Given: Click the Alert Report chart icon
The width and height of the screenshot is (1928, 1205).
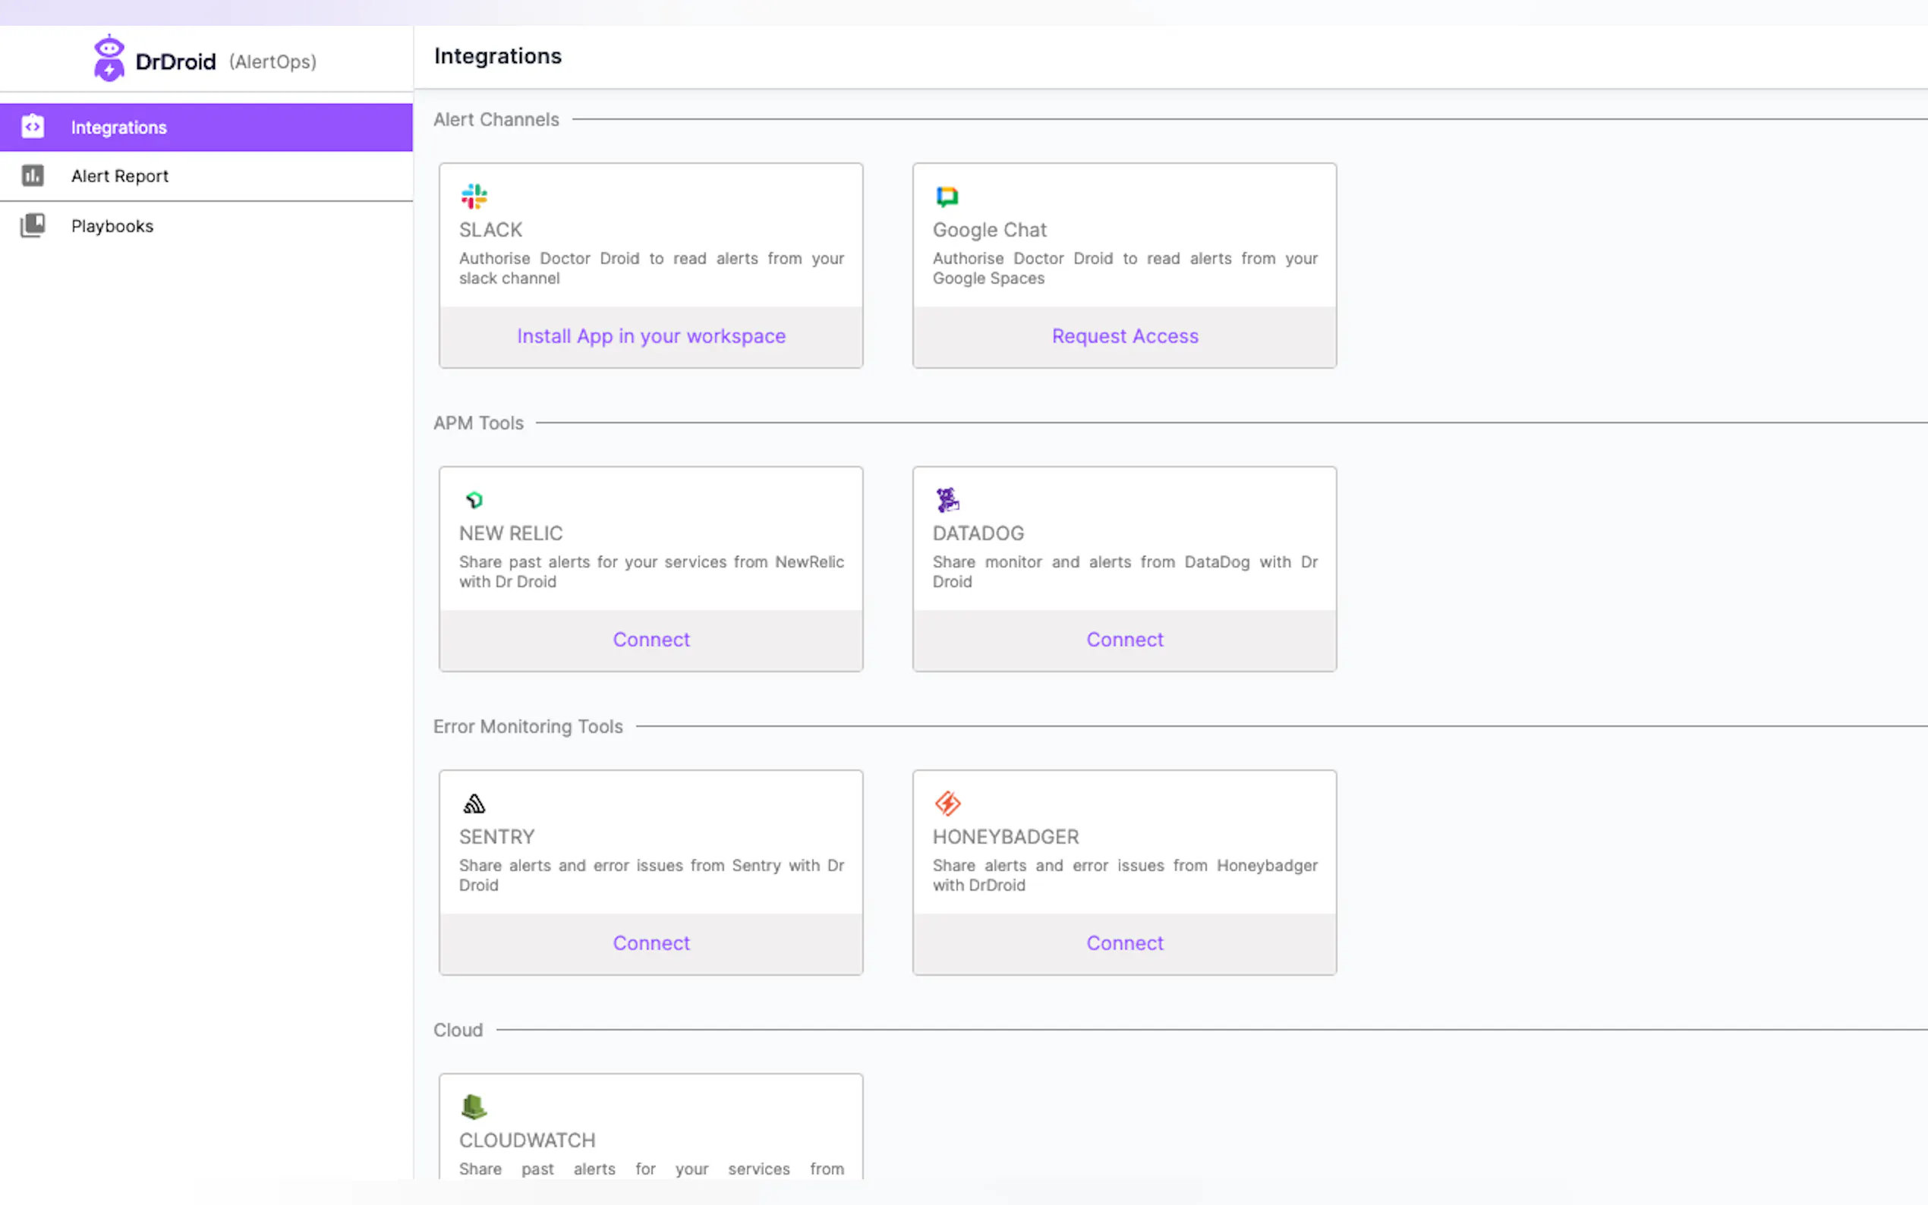Looking at the screenshot, I should tap(33, 175).
